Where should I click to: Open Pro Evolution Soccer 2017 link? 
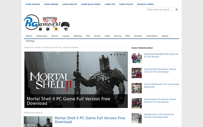160,70
